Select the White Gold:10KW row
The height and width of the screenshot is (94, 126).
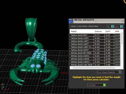tap(95, 59)
